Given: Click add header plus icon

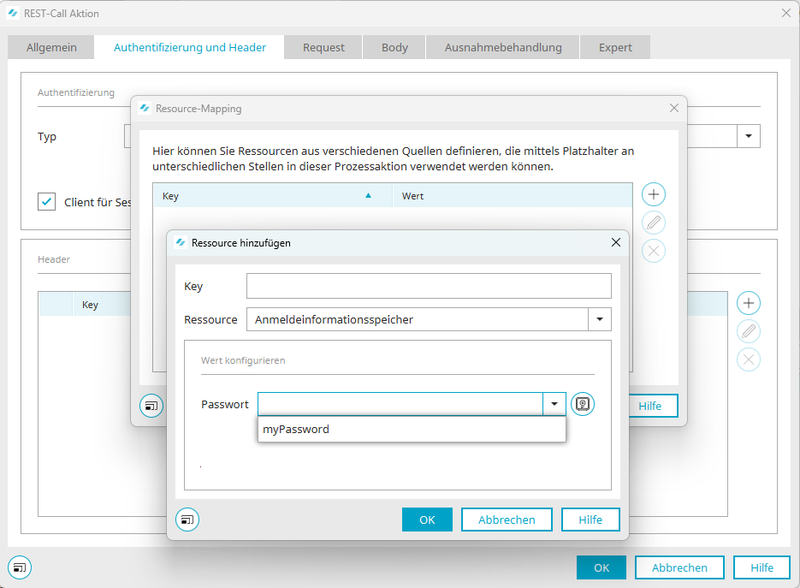Looking at the screenshot, I should click(749, 303).
